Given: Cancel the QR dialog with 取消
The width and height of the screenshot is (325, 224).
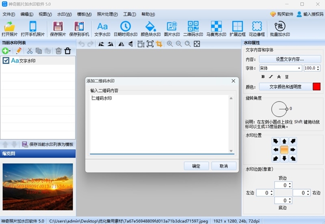Looking at the screenshot, I should pyautogui.click(x=224, y=166).
